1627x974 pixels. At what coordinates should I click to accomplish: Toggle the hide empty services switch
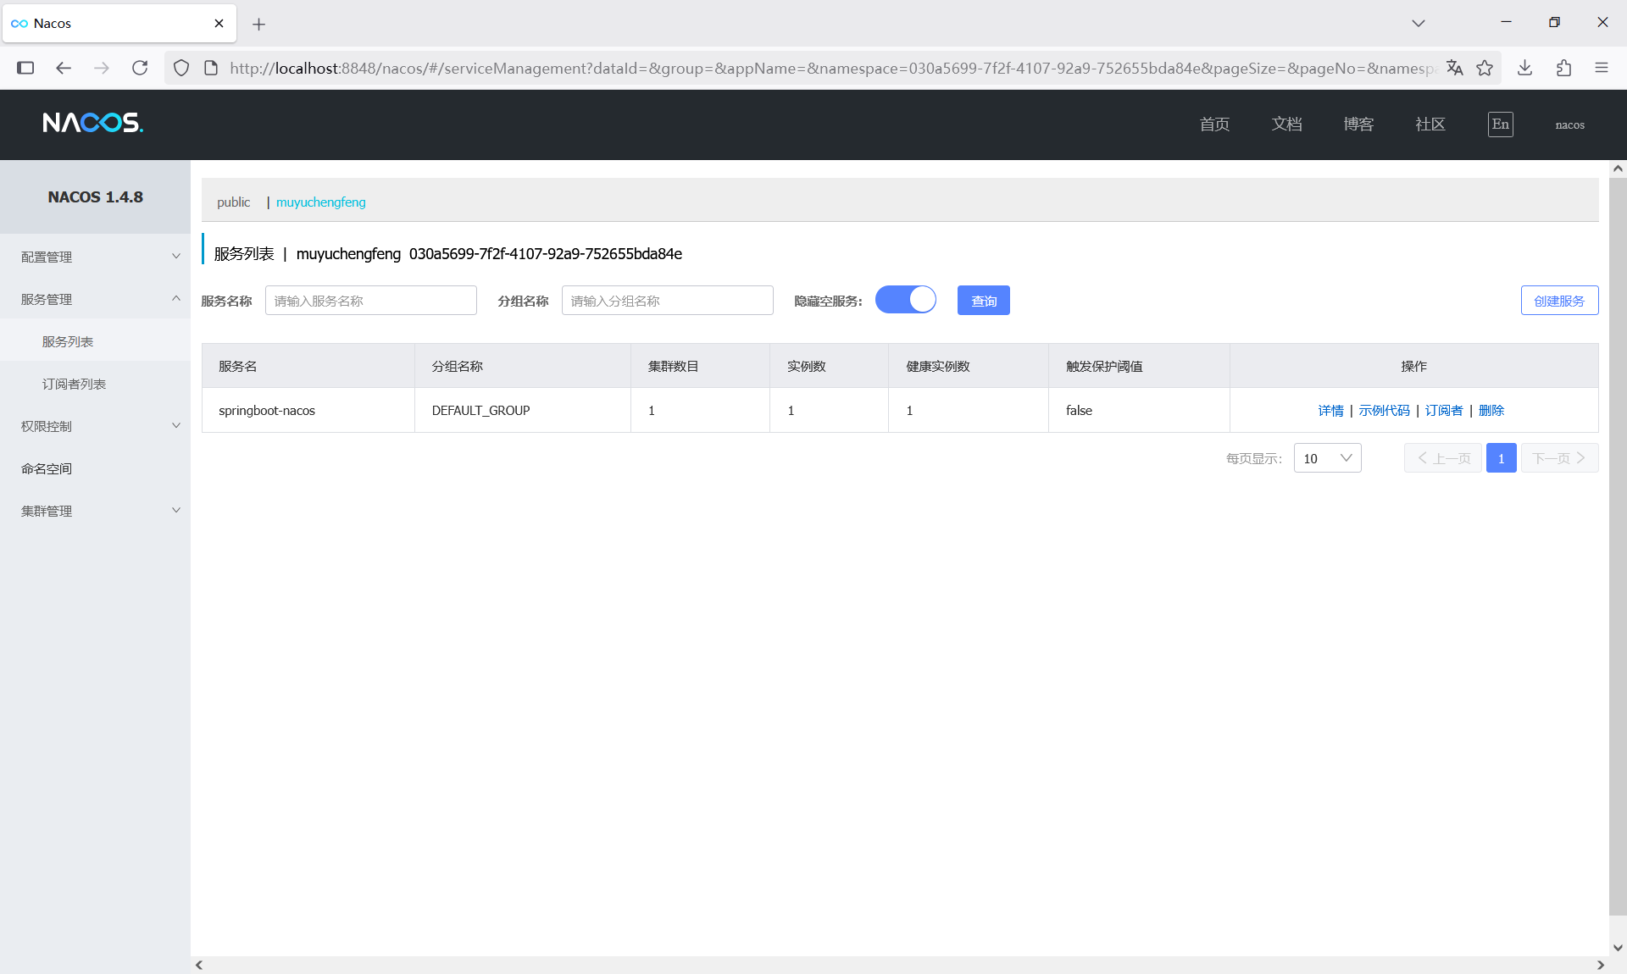[905, 300]
